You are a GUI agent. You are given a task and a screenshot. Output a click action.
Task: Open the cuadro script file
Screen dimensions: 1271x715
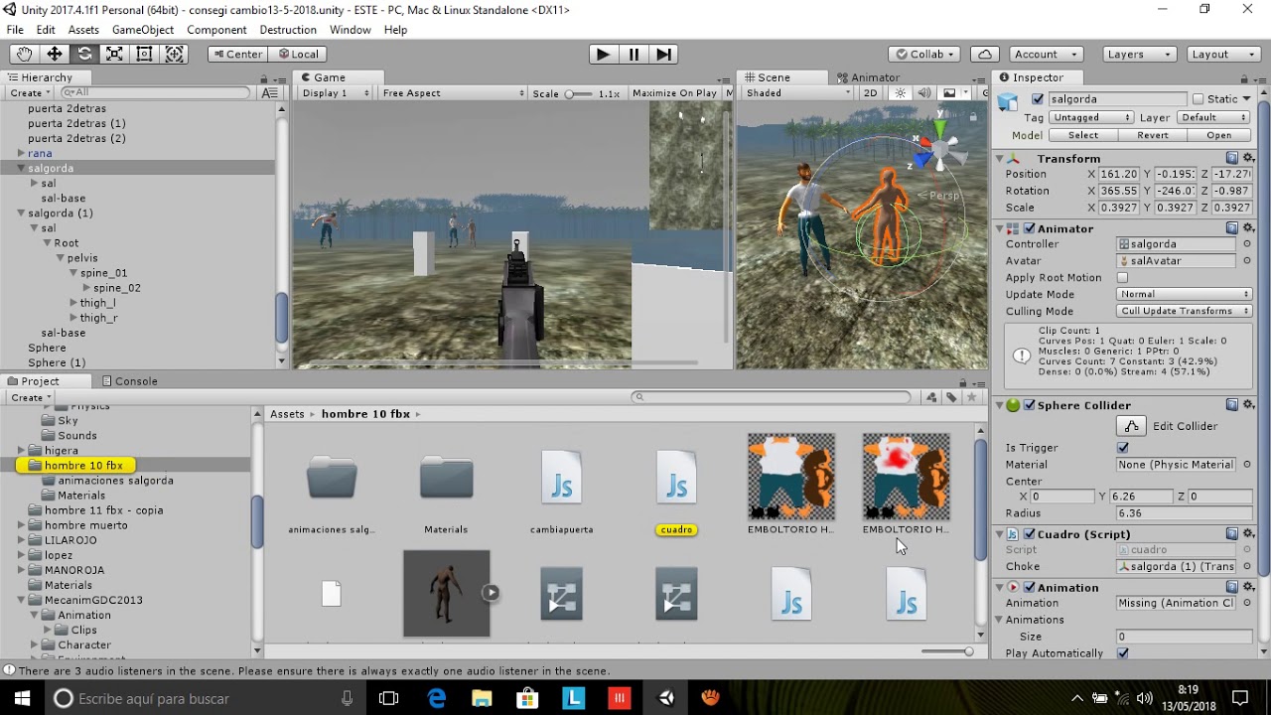point(676,477)
